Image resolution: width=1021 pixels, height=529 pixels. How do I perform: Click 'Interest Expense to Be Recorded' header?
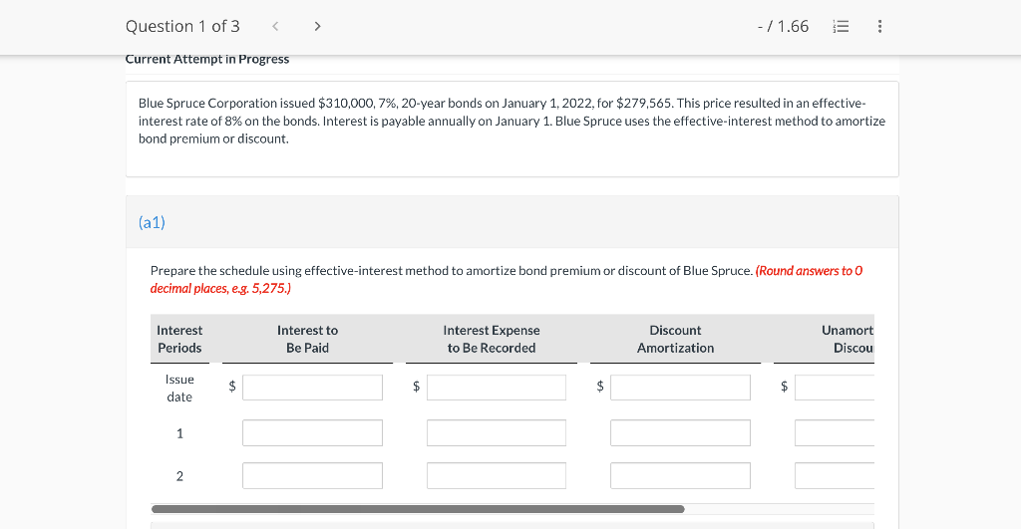click(492, 339)
